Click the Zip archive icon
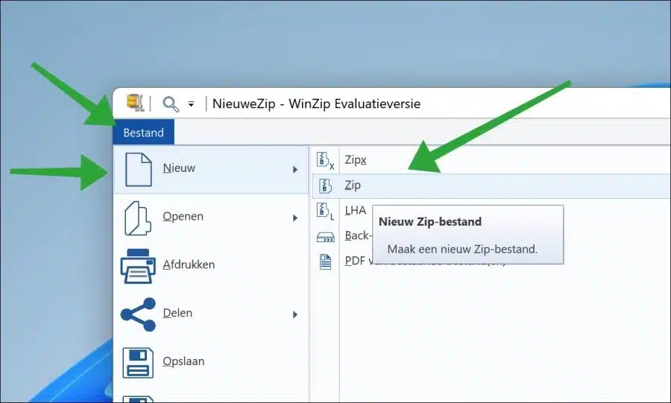 (325, 186)
